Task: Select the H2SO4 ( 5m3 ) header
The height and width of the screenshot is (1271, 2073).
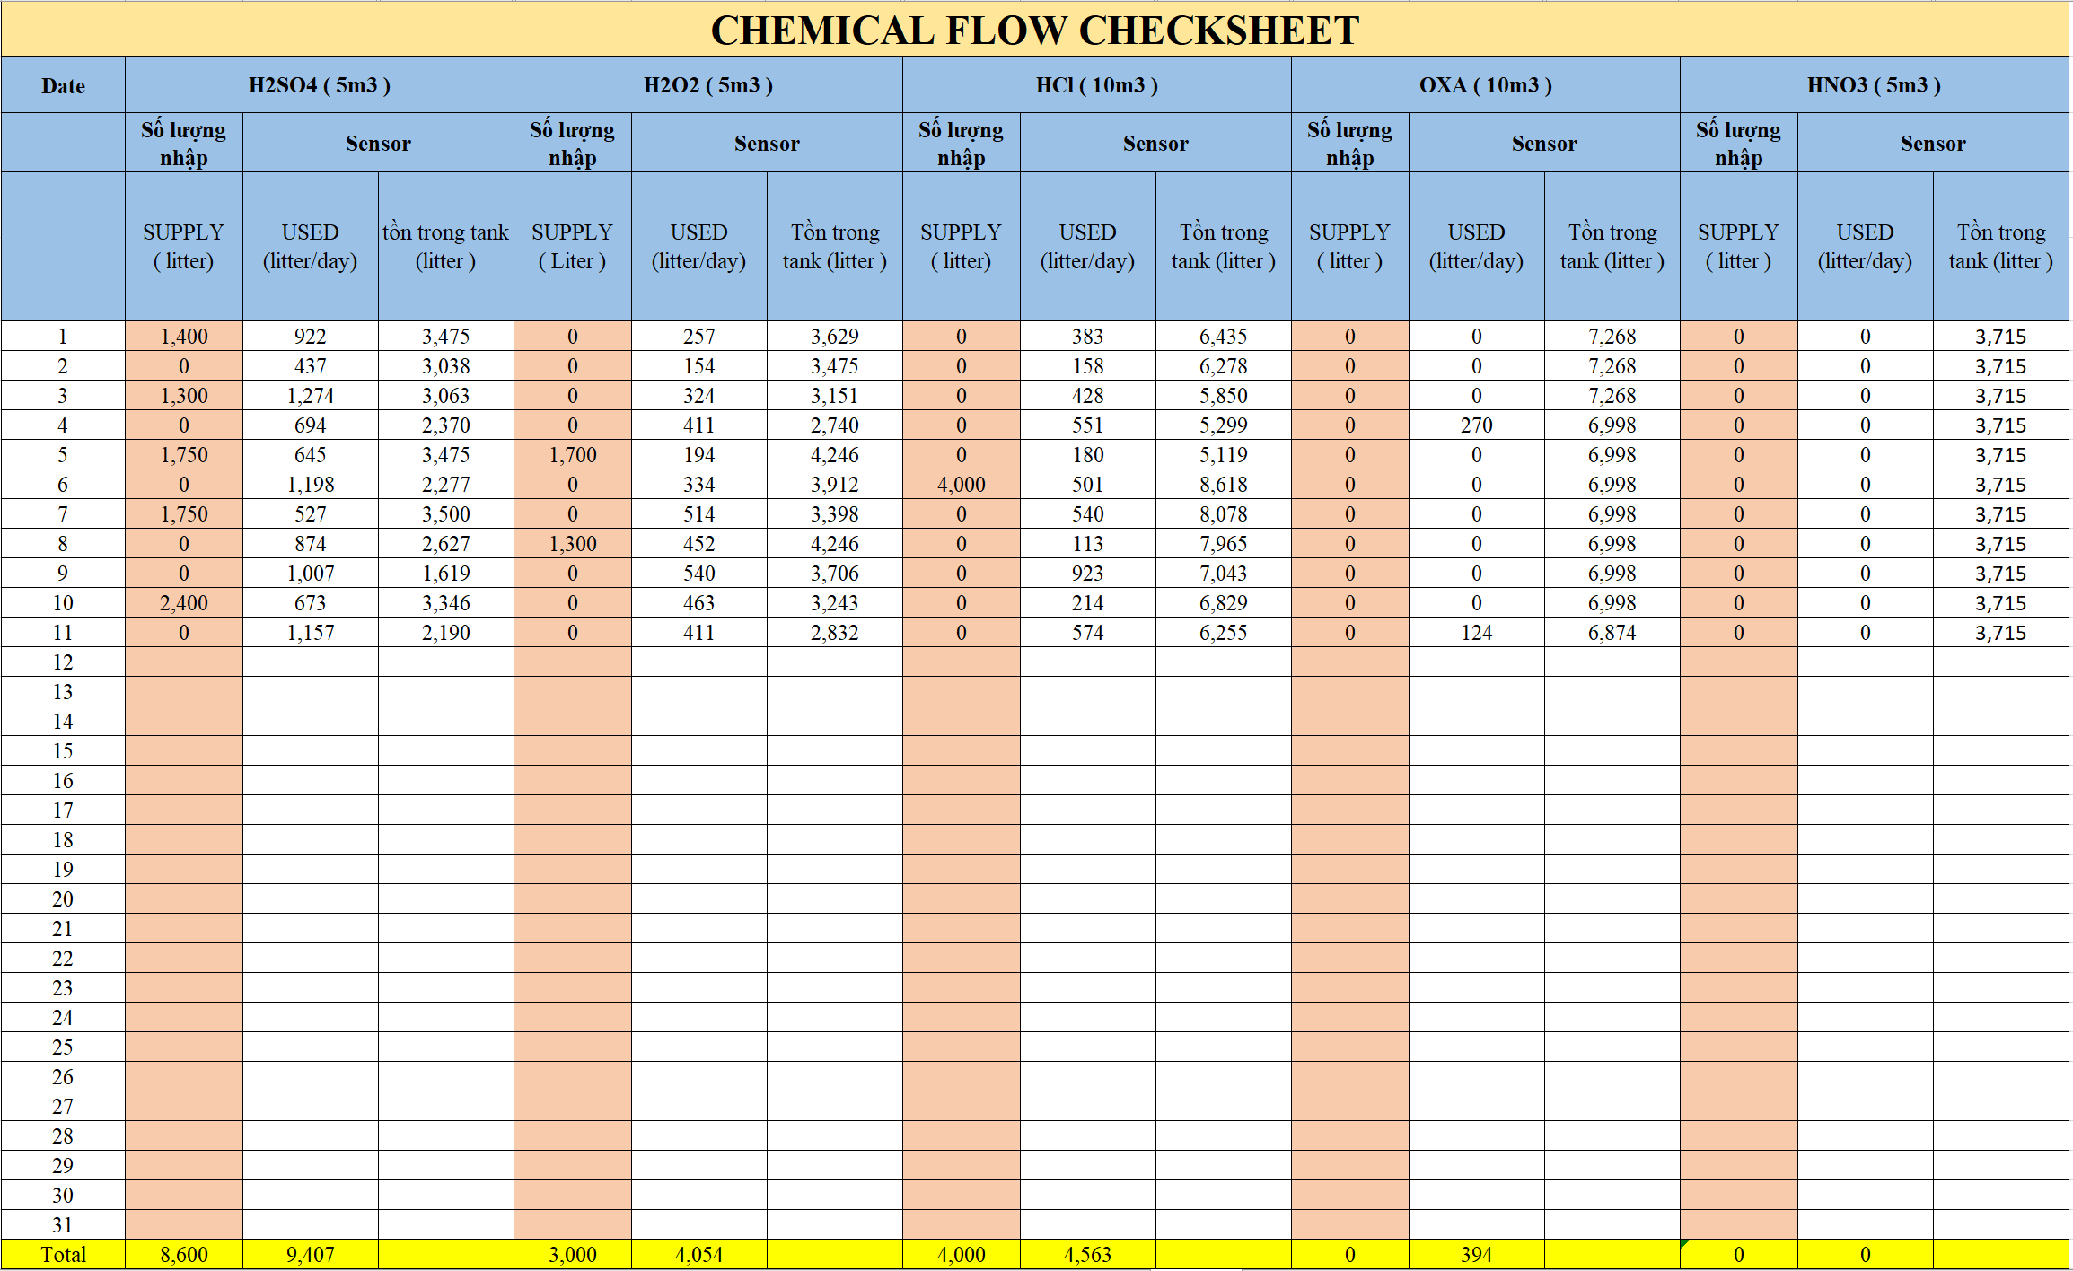Action: pyautogui.click(x=319, y=85)
